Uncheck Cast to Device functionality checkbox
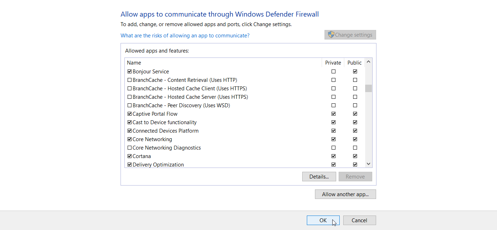Screen dimensions: 497x230 coord(129,122)
